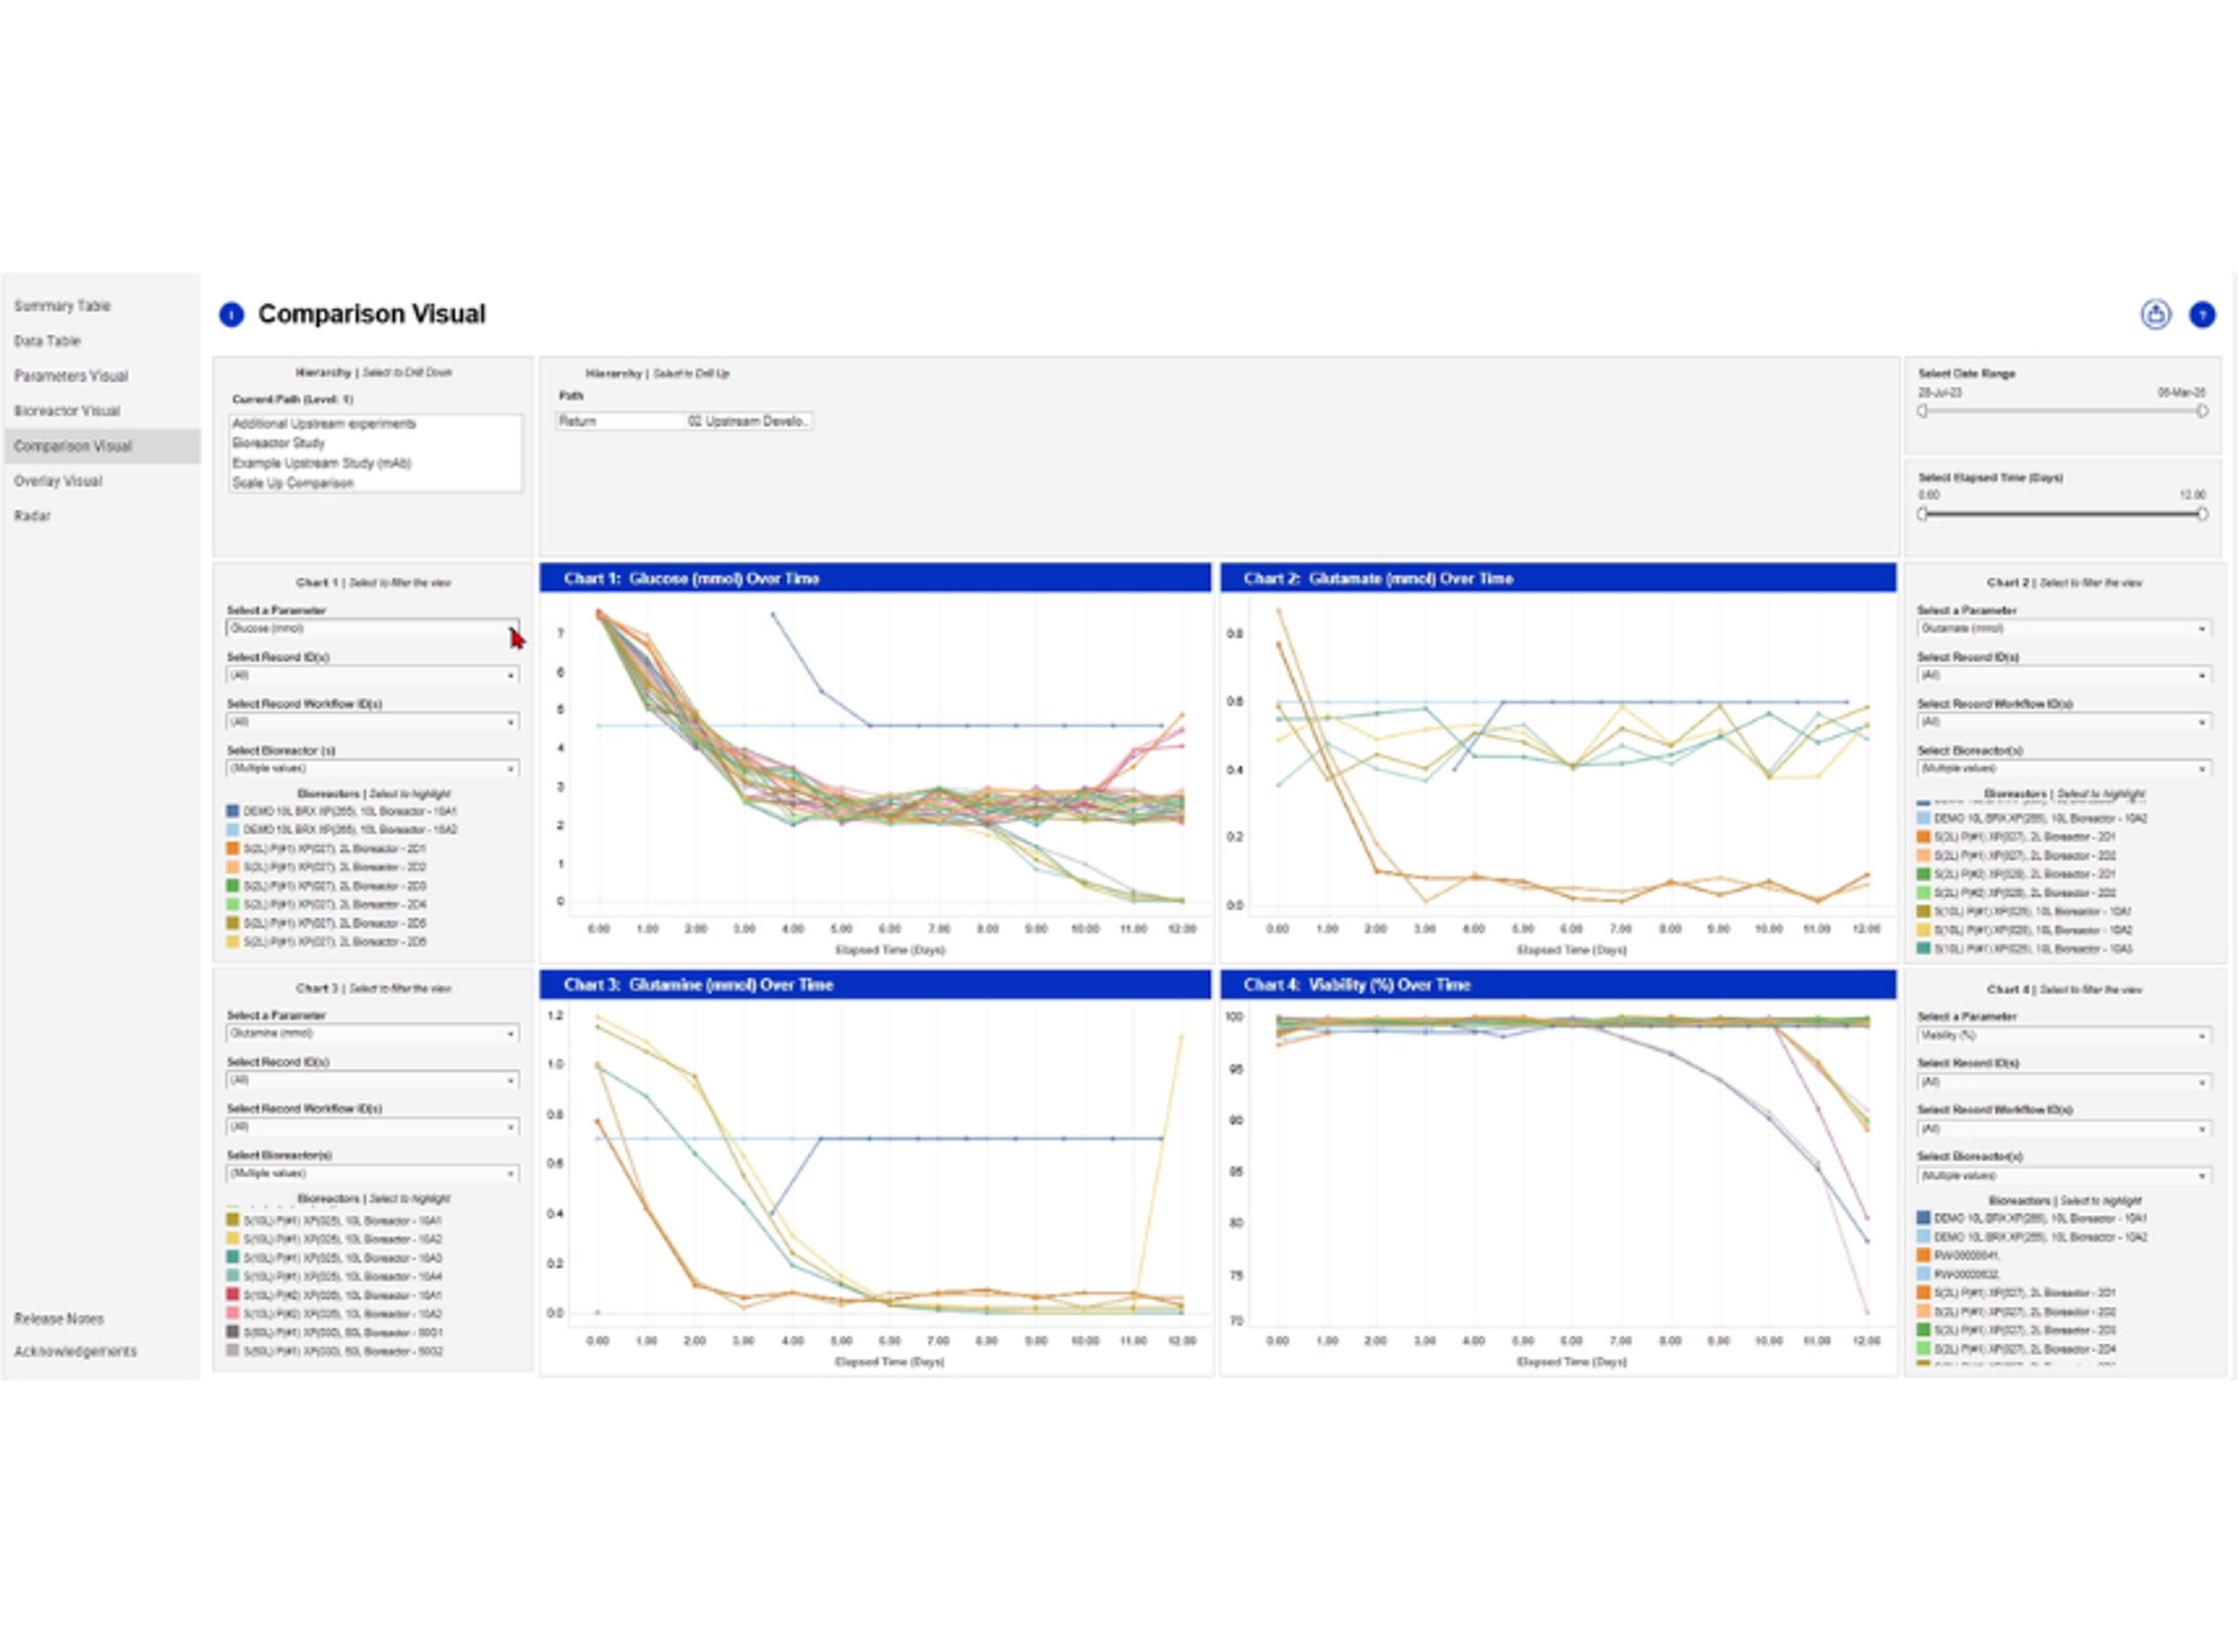Open Chart 2 Select Record Workflow ID(s) dropdown
The height and width of the screenshot is (1652, 2238).
[x=2063, y=722]
